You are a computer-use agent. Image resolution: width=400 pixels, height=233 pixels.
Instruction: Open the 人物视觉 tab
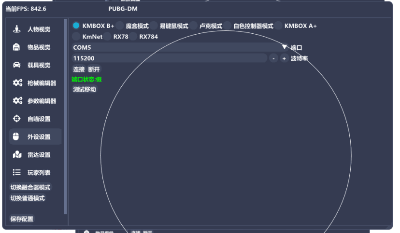tap(35, 29)
